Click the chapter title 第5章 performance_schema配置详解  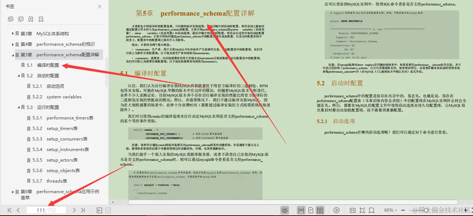pos(195,13)
